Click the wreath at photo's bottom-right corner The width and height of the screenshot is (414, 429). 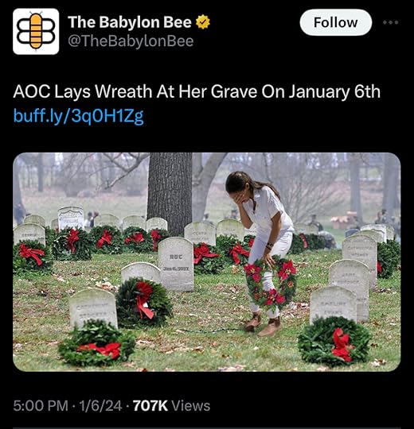coord(334,342)
